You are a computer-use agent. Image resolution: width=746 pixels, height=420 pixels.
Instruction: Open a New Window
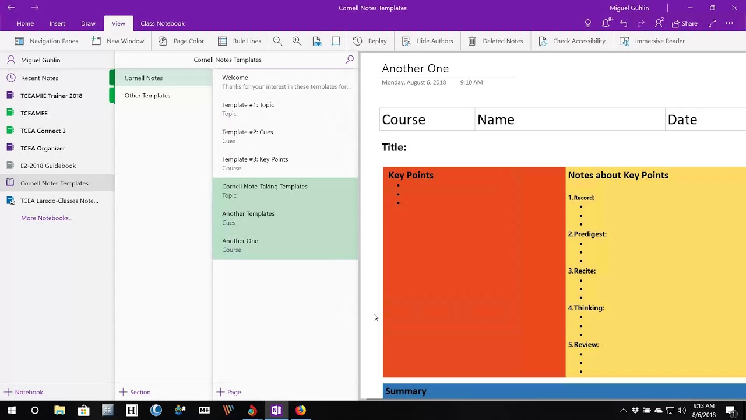[117, 41]
